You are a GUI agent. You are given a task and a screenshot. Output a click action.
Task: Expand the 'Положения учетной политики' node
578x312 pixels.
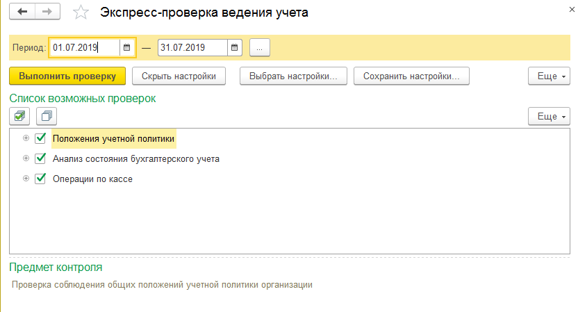coord(26,138)
